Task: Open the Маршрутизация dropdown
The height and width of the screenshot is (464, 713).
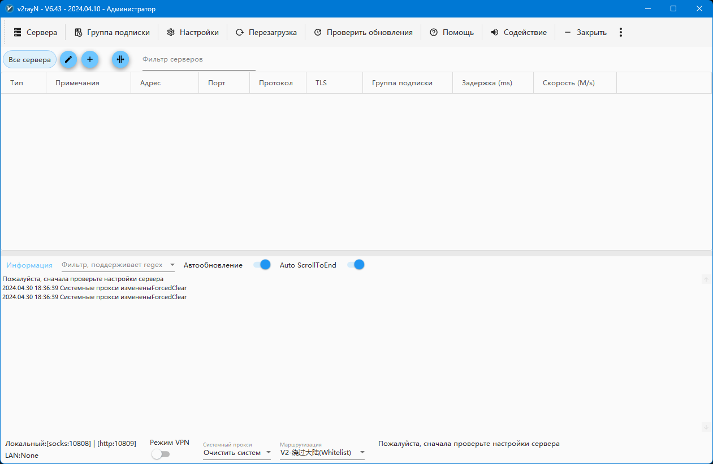Action: pos(322,453)
